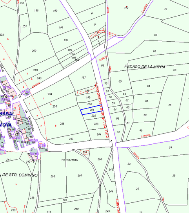Click parcel 53 beside the road
The height and width of the screenshot is (213, 189).
click(118, 118)
